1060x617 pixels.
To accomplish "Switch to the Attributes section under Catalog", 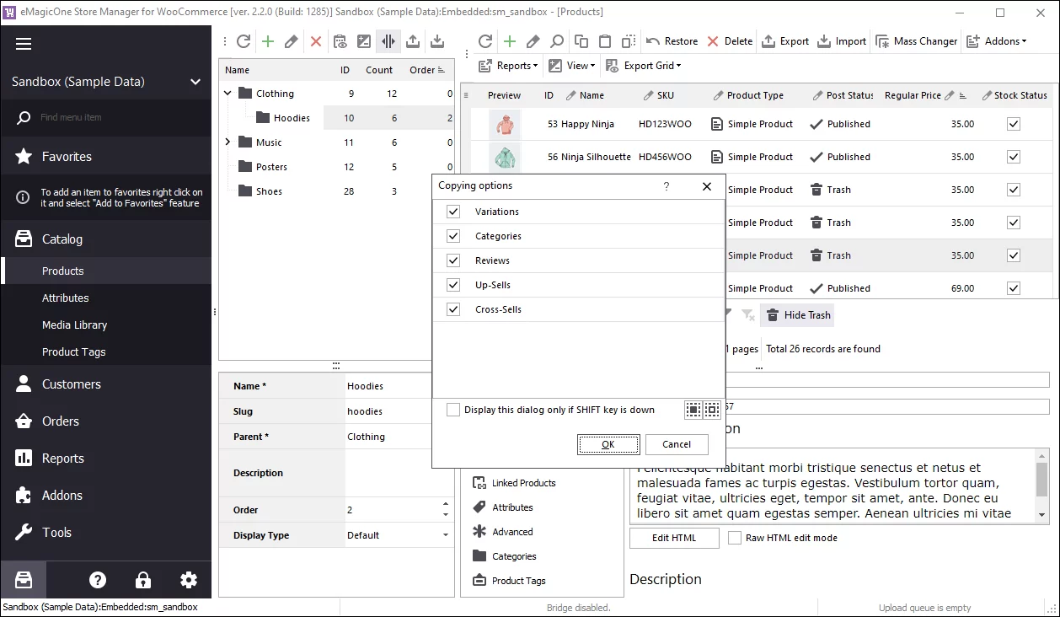I will (63, 298).
